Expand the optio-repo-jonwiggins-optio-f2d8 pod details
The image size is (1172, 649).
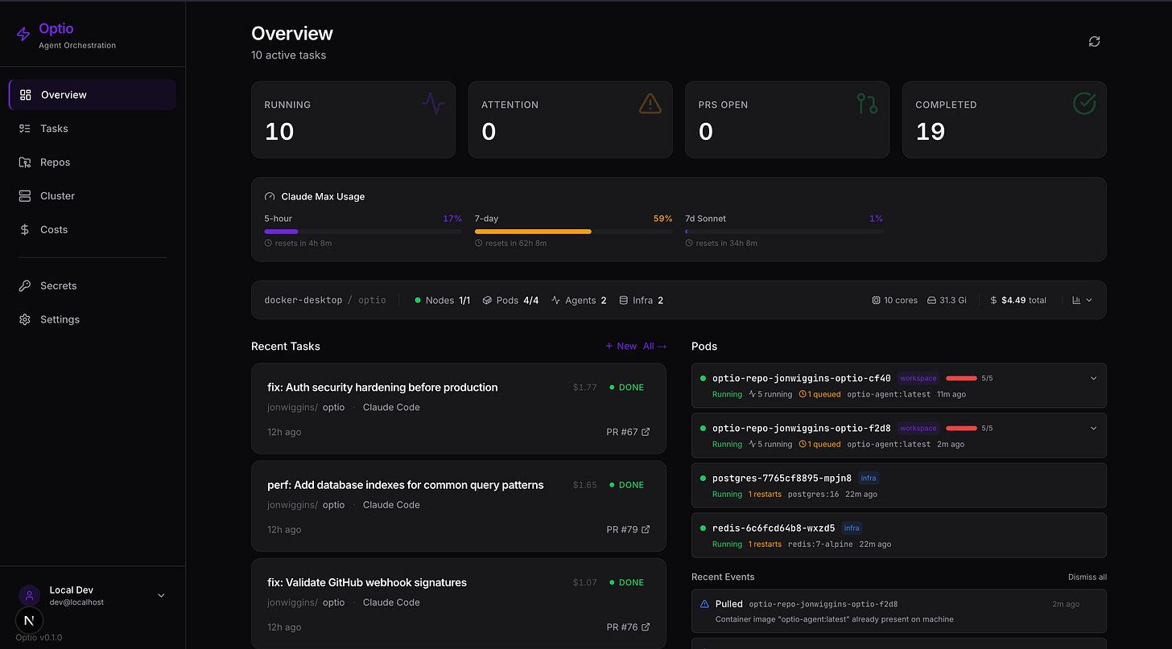coord(1093,428)
